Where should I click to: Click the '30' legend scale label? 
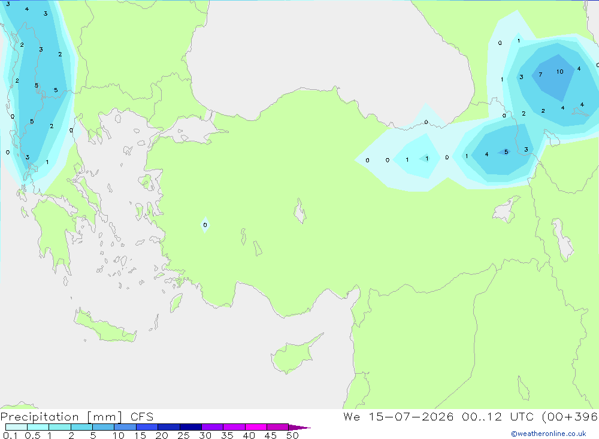coord(205,435)
